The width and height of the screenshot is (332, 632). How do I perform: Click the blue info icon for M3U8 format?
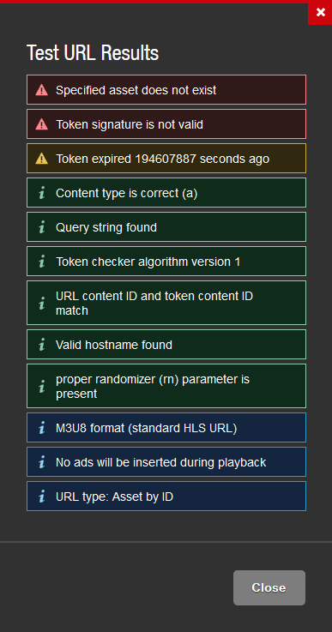pyautogui.click(x=41, y=428)
